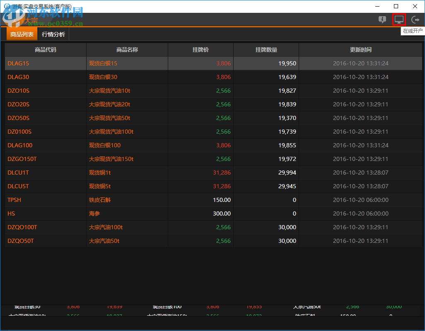Close the trading client window
425x331 pixels.
[415, 6]
